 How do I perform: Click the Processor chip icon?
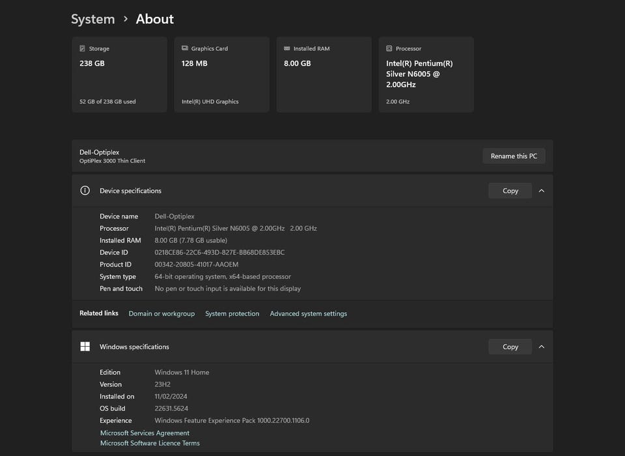[389, 49]
